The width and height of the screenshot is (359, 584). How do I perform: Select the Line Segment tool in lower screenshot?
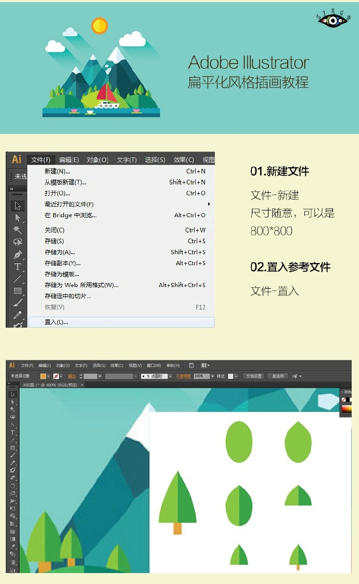click(12, 440)
